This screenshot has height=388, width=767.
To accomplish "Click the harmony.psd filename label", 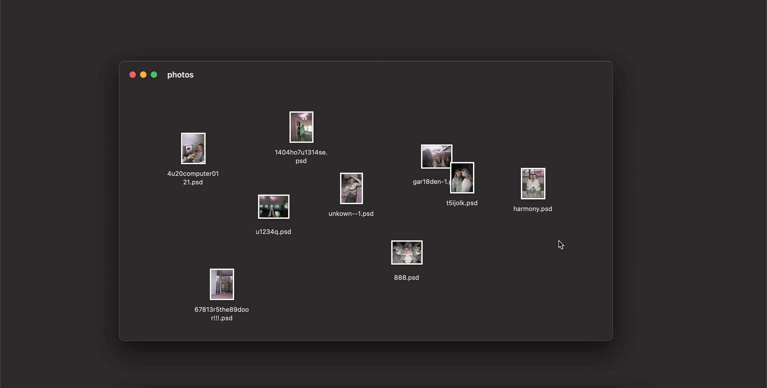I will pyautogui.click(x=533, y=209).
